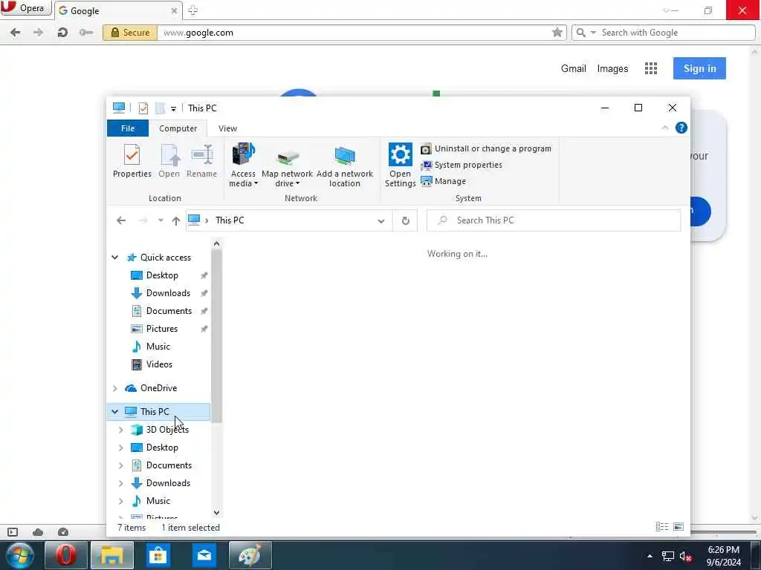Choose Add a network location
This screenshot has width=761, height=570.
click(x=345, y=166)
